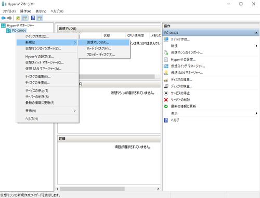Image resolution: width=260 pixels, height=198 pixels.
Task: Click サーバーの削除 link in actions pane
Action: (180, 100)
